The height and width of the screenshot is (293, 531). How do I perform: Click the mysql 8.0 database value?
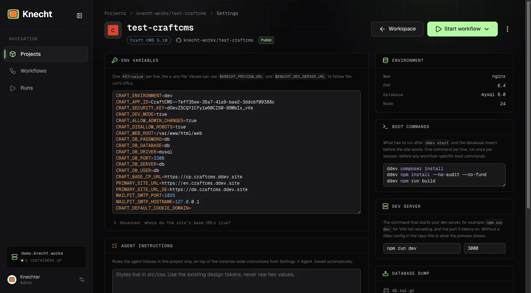click(493, 95)
